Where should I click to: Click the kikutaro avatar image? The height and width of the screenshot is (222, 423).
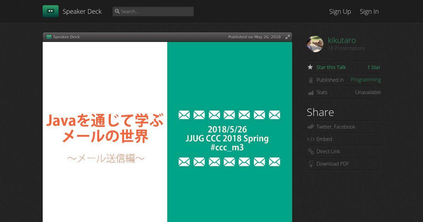pyautogui.click(x=315, y=44)
